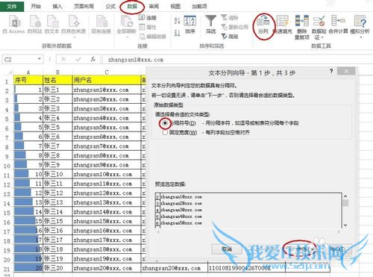Switch to the 审阅 review tab
Screen dimensions: 373x277
tap(154, 6)
